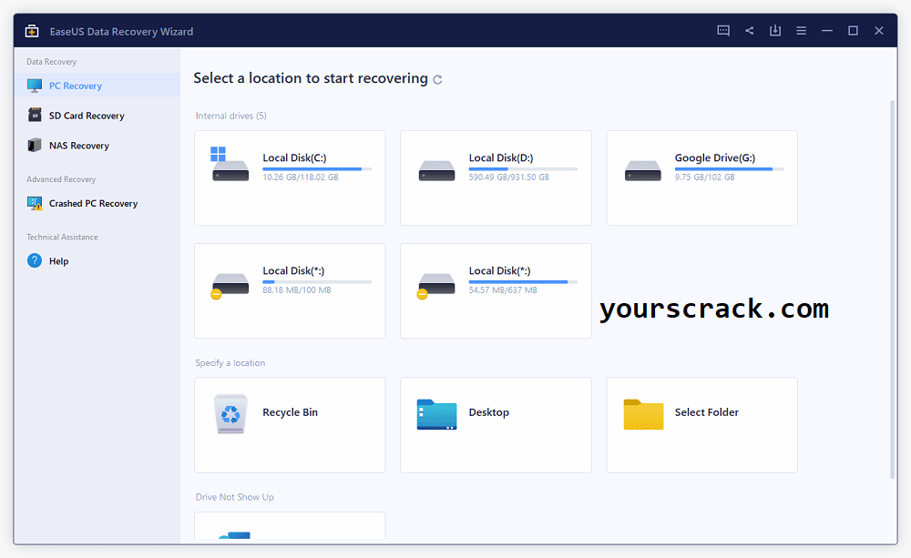Screen dimensions: 911x558
Task: Click the Select Folder label
Action: [x=707, y=412]
